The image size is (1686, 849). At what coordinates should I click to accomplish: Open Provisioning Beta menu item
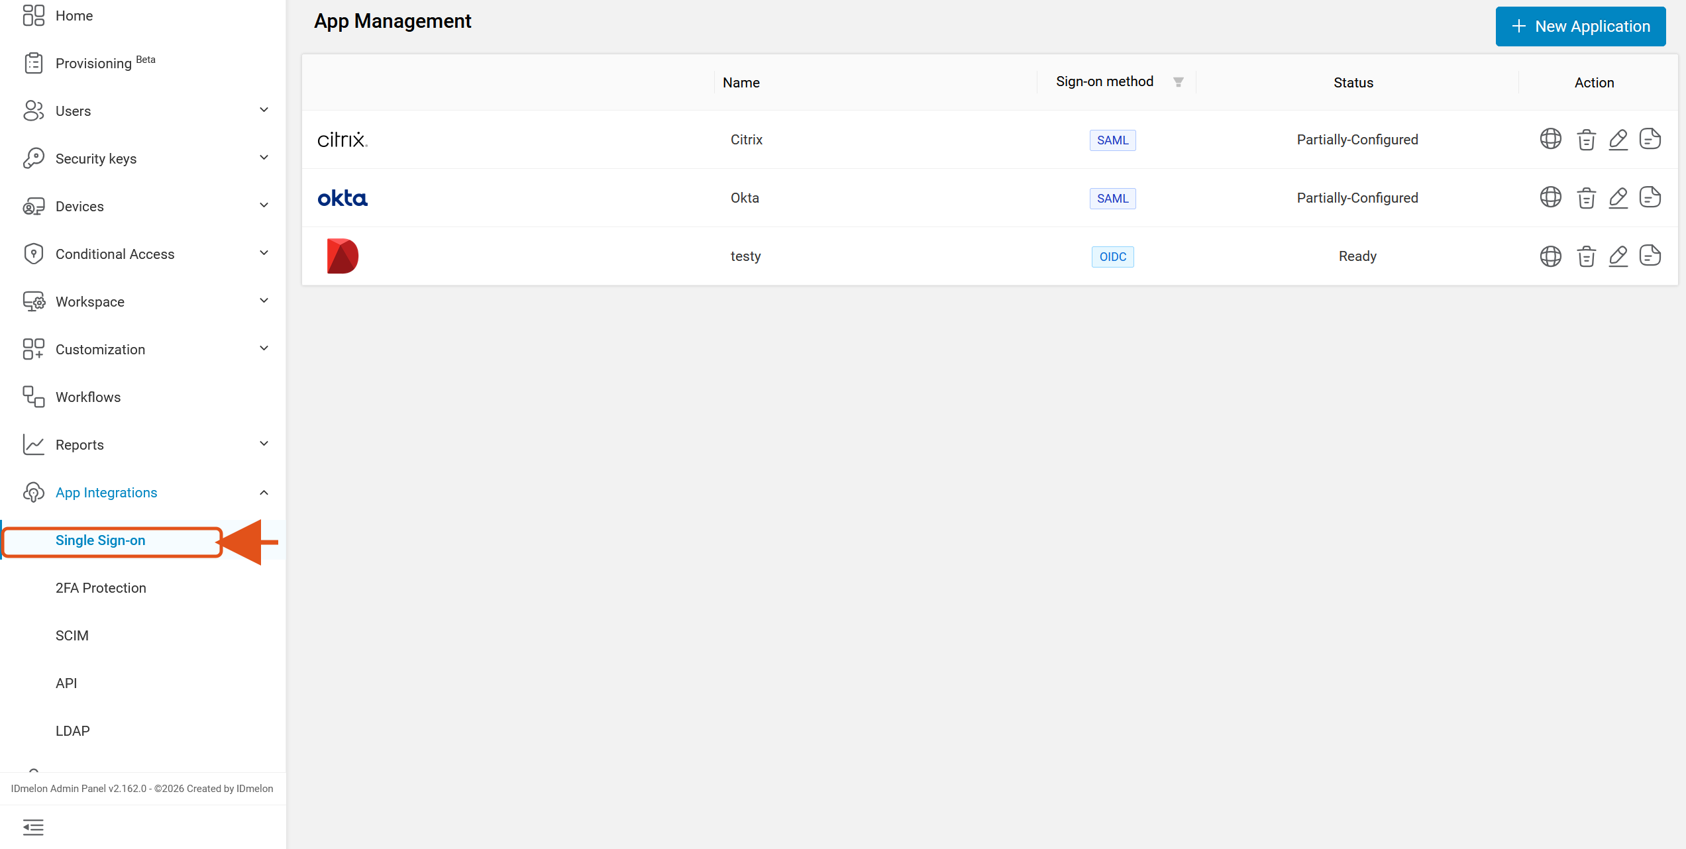point(143,64)
